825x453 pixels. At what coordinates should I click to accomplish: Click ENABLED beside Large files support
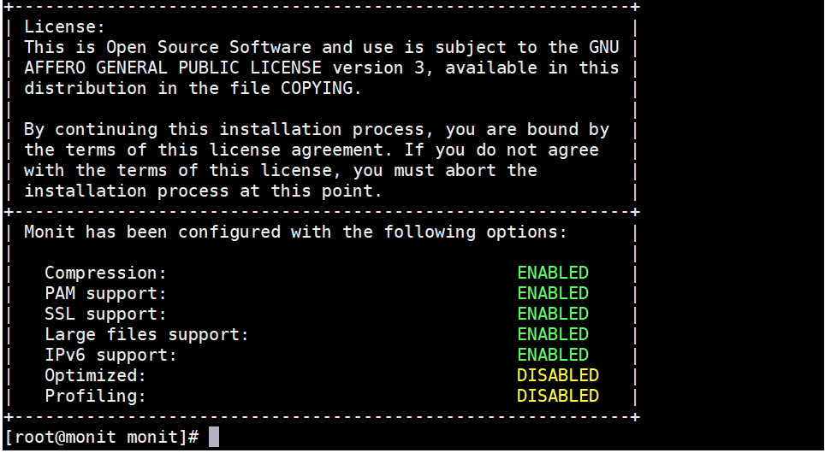(x=553, y=334)
